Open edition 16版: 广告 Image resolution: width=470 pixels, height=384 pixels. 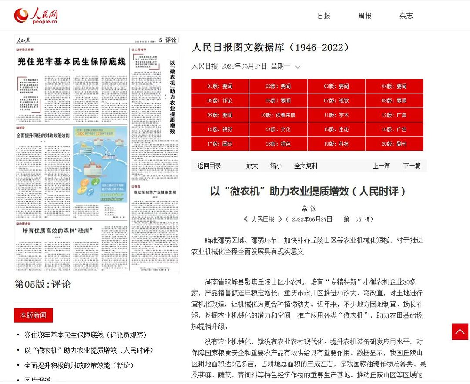pos(394,129)
